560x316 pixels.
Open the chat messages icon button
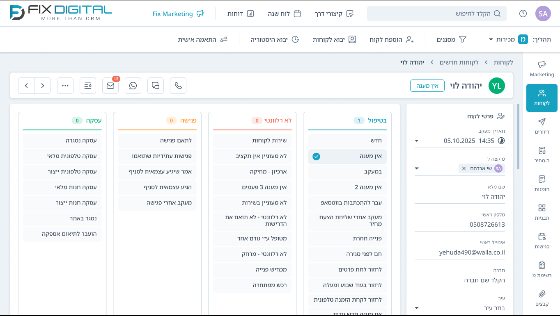pyautogui.click(x=156, y=86)
